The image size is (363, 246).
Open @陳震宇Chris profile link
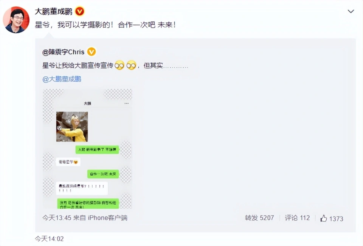click(x=63, y=52)
